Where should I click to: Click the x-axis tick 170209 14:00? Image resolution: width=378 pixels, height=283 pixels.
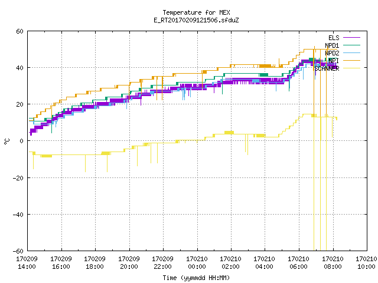pos(27,263)
